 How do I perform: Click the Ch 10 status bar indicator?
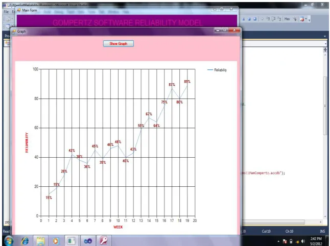(x=289, y=231)
